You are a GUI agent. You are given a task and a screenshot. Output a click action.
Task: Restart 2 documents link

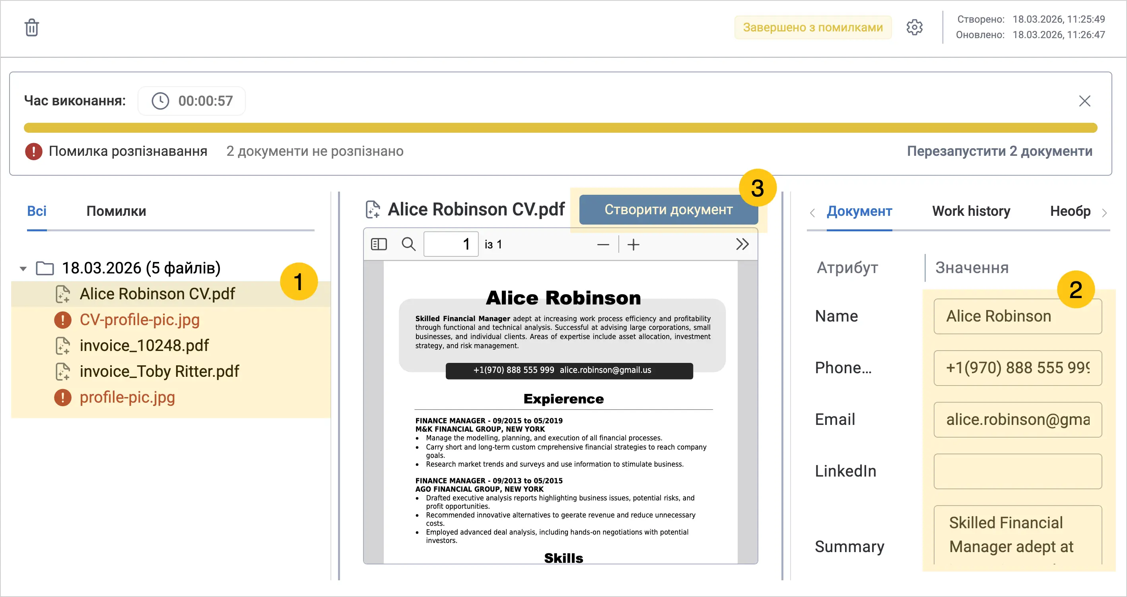[999, 151]
